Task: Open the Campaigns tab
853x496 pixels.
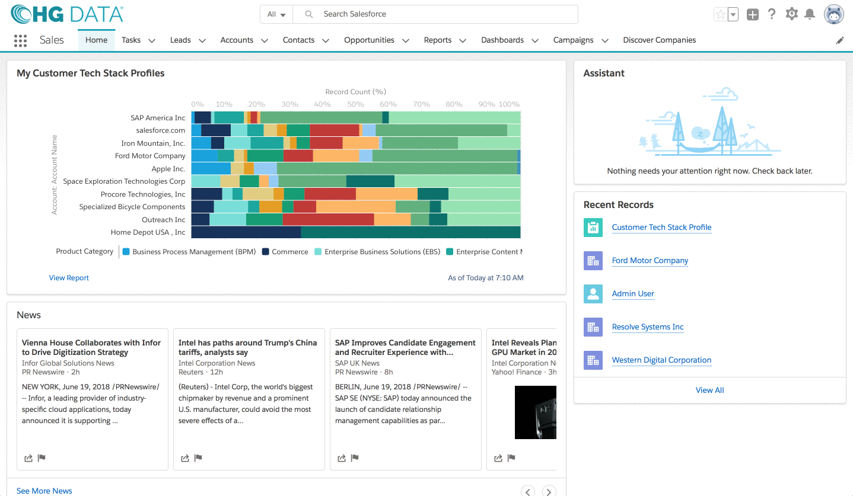Action: pos(573,40)
